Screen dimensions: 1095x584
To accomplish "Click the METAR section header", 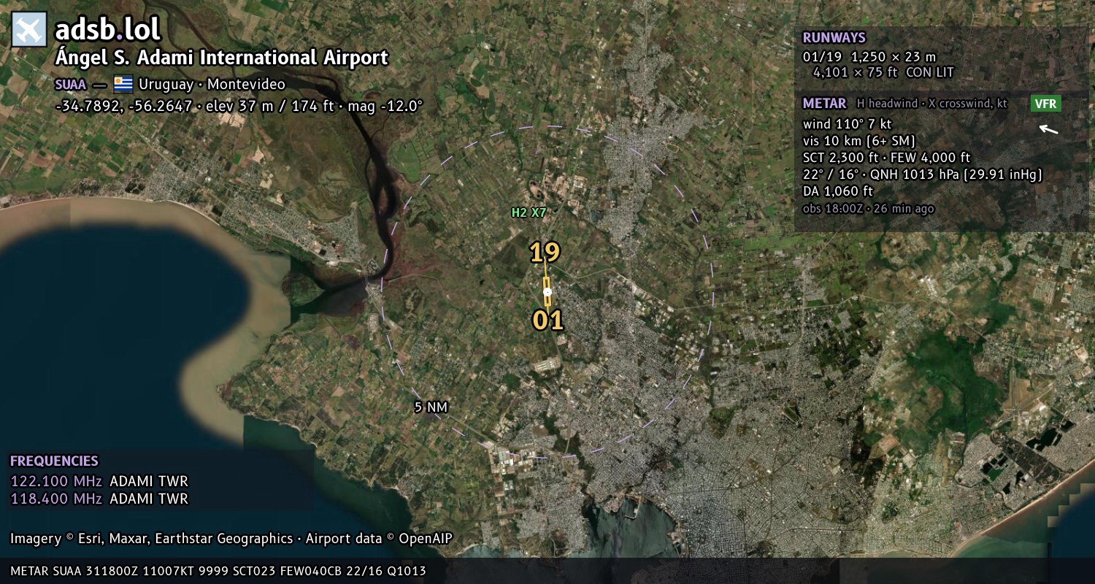I will (824, 104).
